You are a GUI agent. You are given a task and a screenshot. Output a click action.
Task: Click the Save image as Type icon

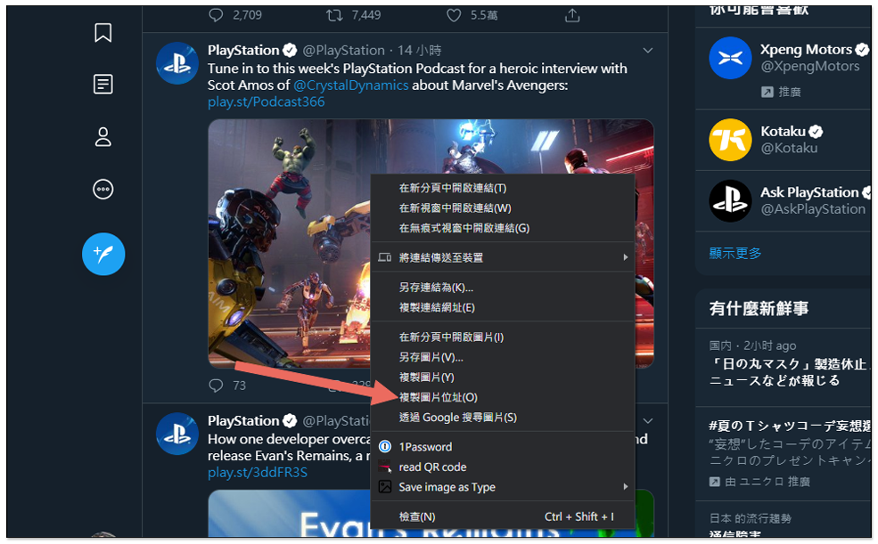coord(385,487)
